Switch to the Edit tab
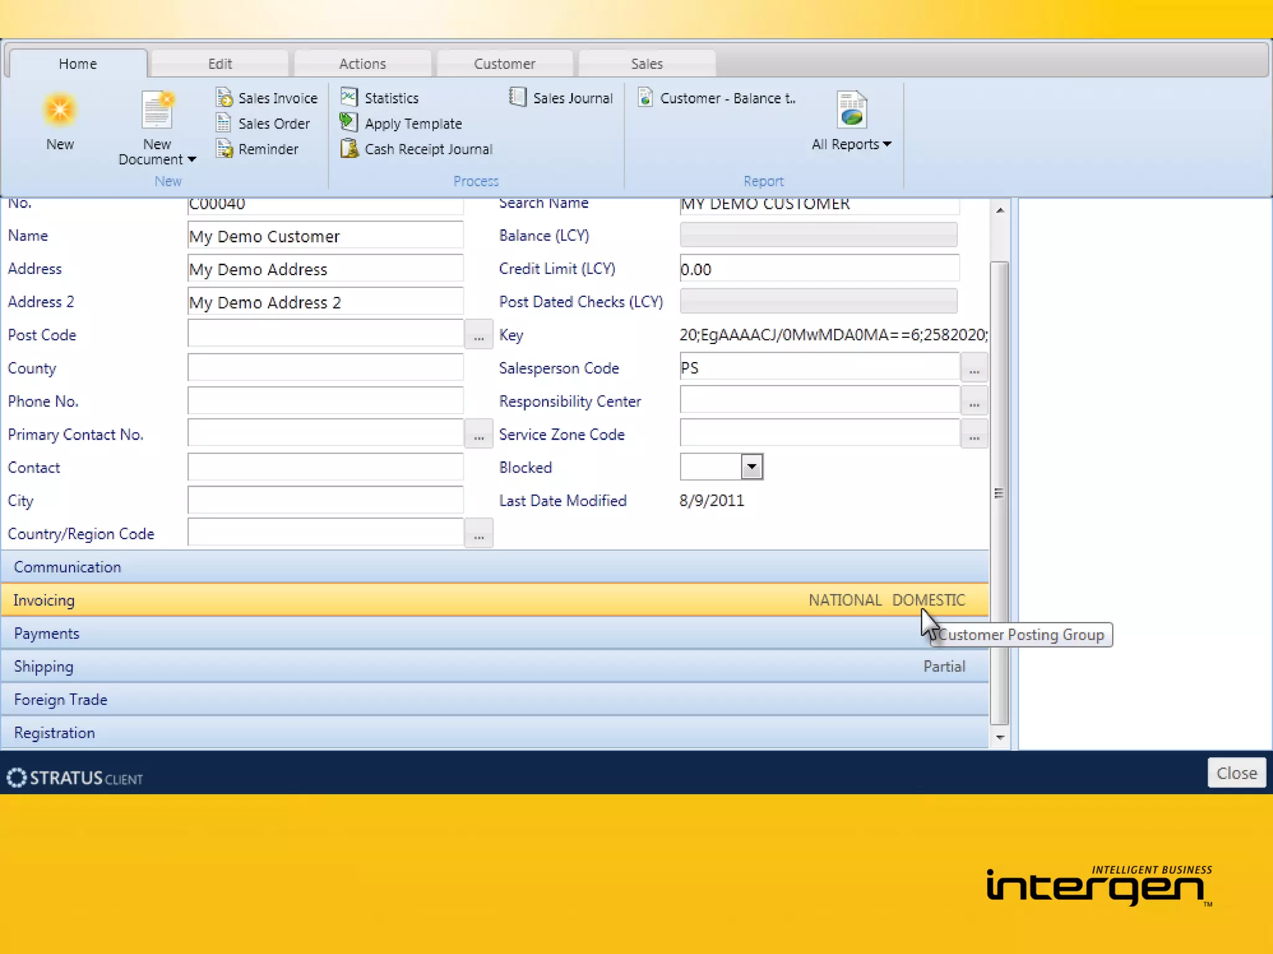Viewport: 1273px width, 954px height. [220, 63]
